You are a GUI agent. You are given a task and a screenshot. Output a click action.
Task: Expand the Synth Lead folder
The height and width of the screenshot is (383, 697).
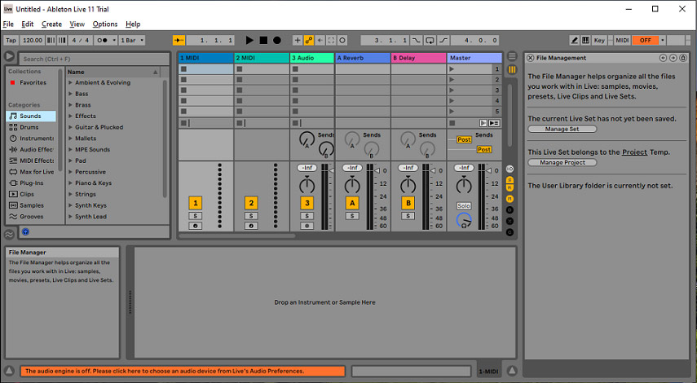point(70,217)
